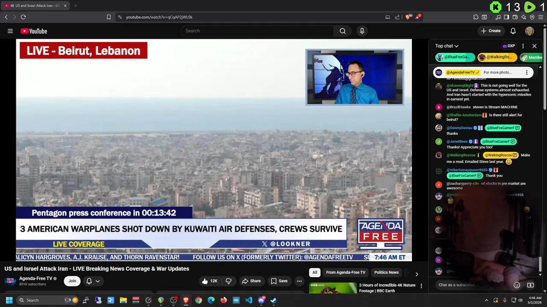The height and width of the screenshot is (307, 547).
Task: Select the From Agenda-Free TV chip
Action: pos(346,272)
